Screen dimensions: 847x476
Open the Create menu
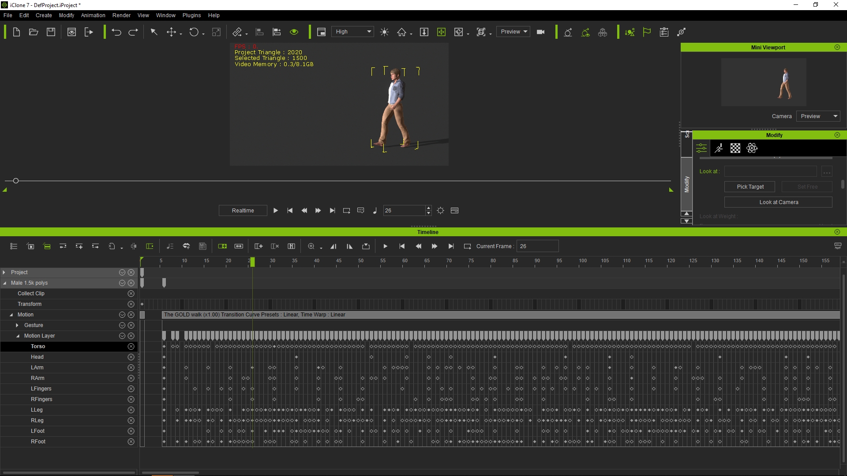coord(44,15)
